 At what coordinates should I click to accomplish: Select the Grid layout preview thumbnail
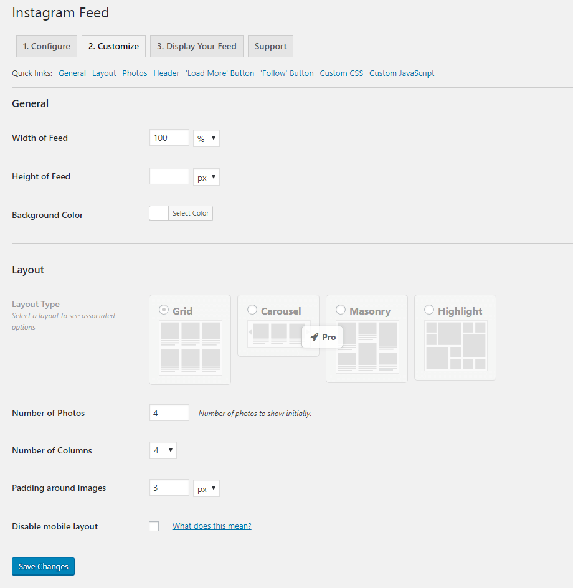coord(191,348)
